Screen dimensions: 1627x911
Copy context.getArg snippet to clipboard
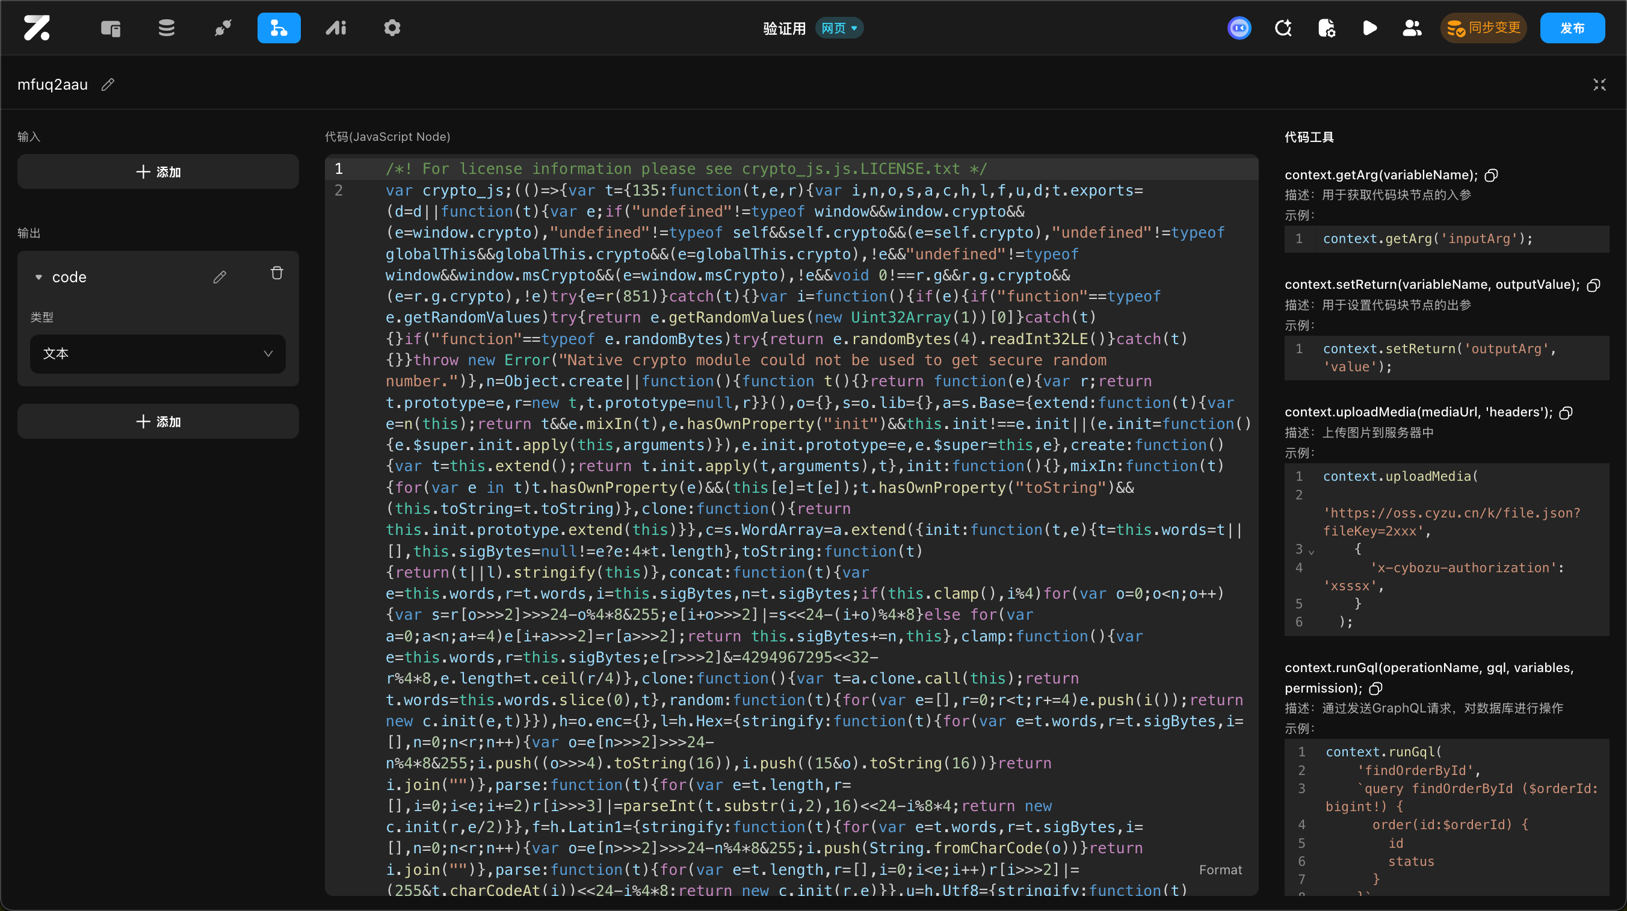1491,175
